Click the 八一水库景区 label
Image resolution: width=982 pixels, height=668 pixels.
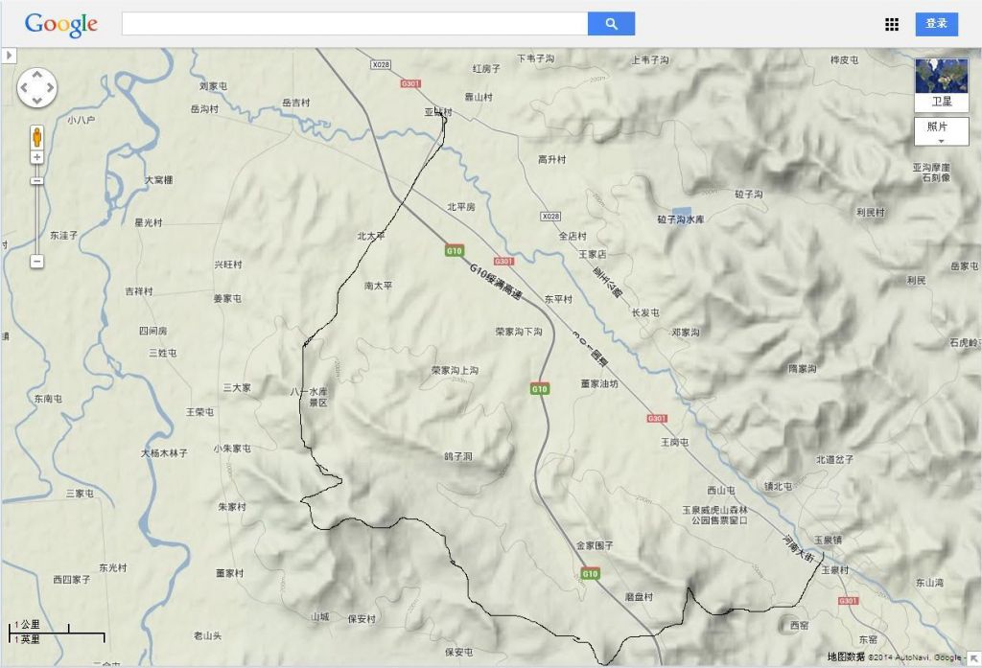309,397
